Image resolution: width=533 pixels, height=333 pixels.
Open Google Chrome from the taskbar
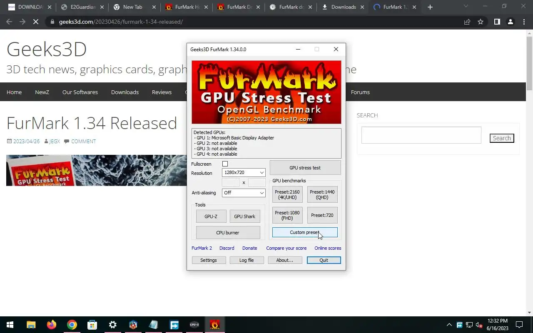pos(72,325)
